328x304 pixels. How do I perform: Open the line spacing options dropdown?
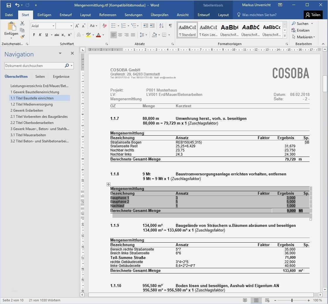tap(146, 35)
